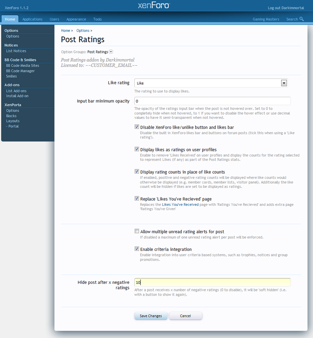Uncheck Replace 'Likes You've Recieved' page
The height and width of the screenshot is (338, 313).
(137, 198)
